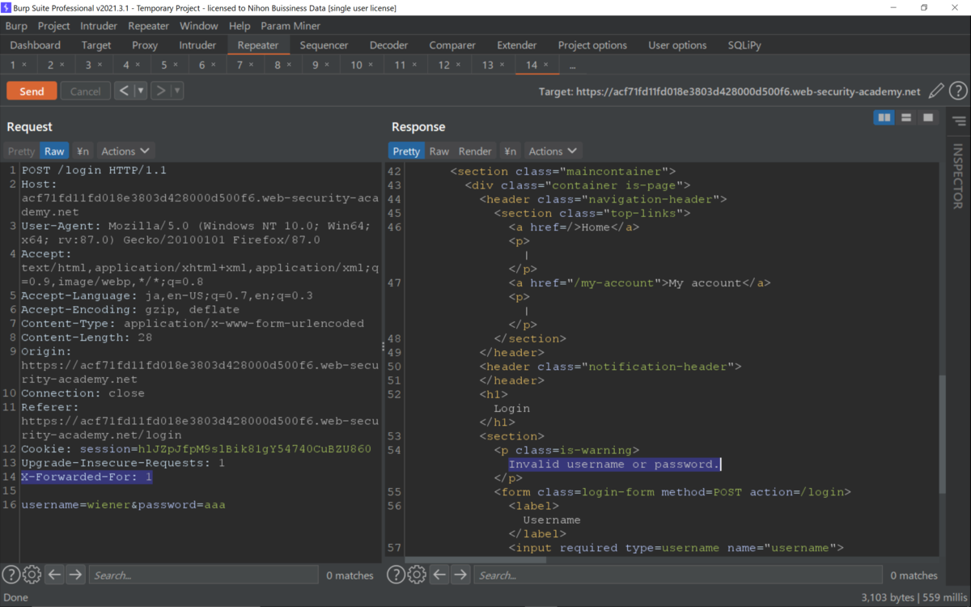This screenshot has width=971, height=607.
Task: Select the combined tabbed layout icon
Action: 928,118
